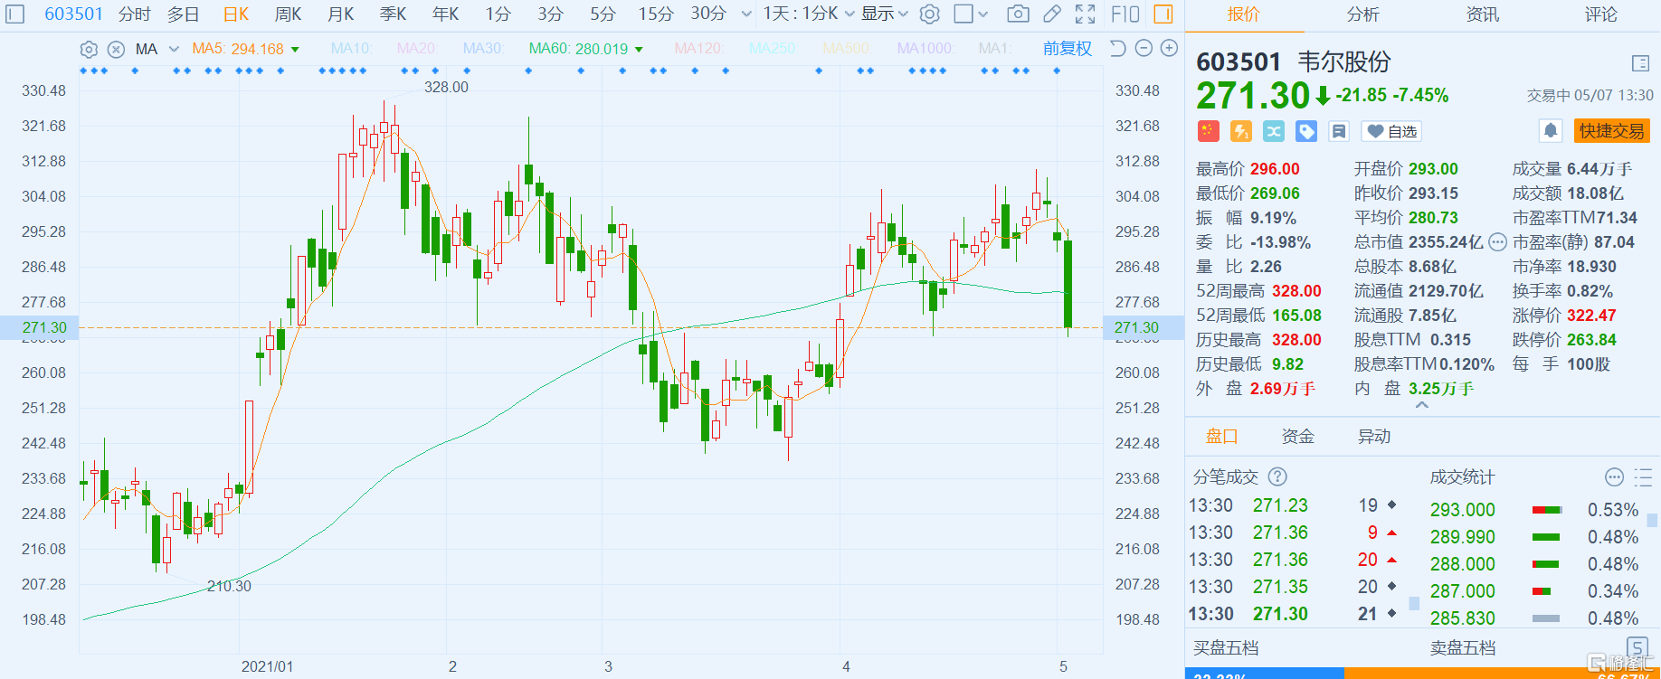The height and width of the screenshot is (679, 1661).
Task: Open the detail list icon beside 韦尔股份
Action: (1640, 62)
